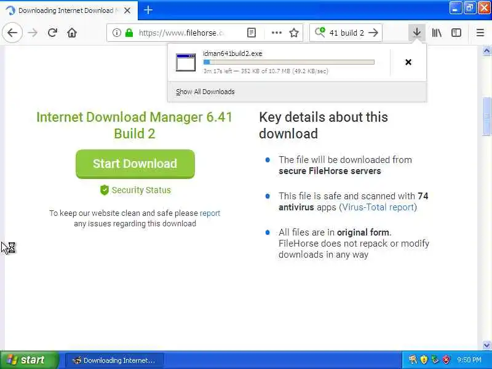
Task: Click the idman641build2.exe file icon
Action: pos(186,63)
